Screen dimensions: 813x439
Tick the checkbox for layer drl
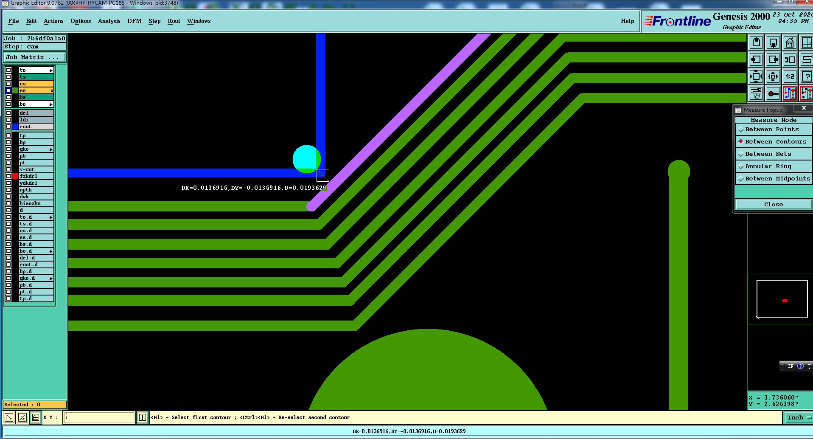8,113
